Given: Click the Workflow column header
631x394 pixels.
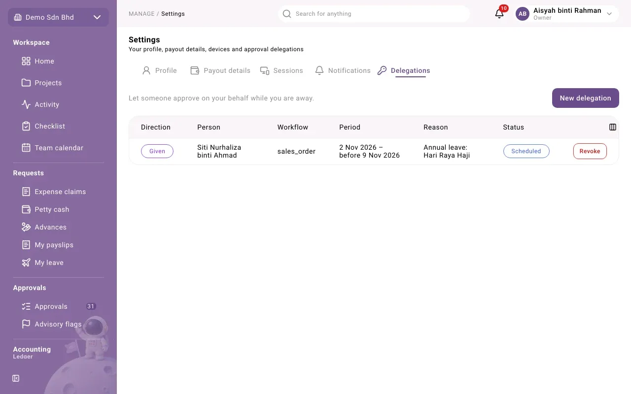Looking at the screenshot, I should click(x=293, y=127).
